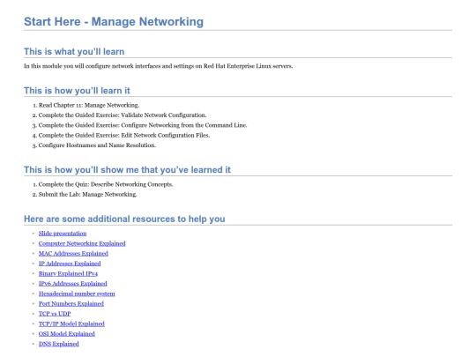Click 'Configure Networking from the Command Line' step
The width and height of the screenshot is (476, 357).
(x=143, y=125)
